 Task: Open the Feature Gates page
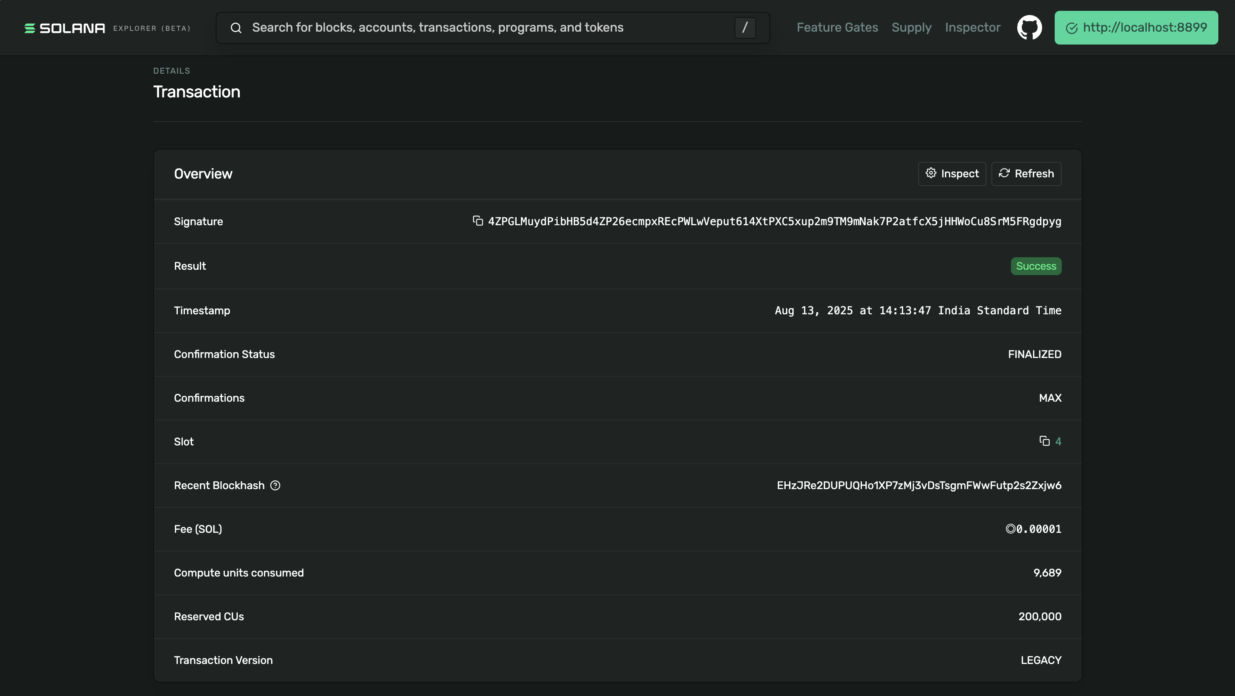click(x=837, y=28)
